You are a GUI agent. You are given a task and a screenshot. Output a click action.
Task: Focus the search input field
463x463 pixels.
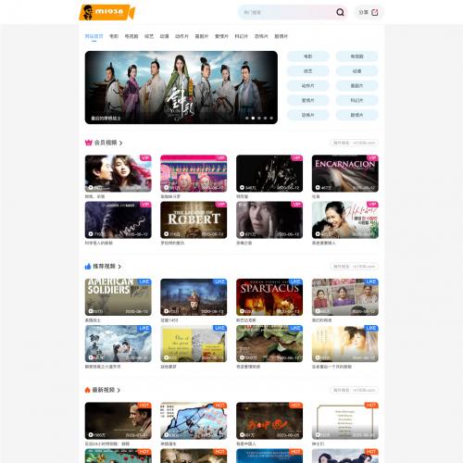[287, 12]
